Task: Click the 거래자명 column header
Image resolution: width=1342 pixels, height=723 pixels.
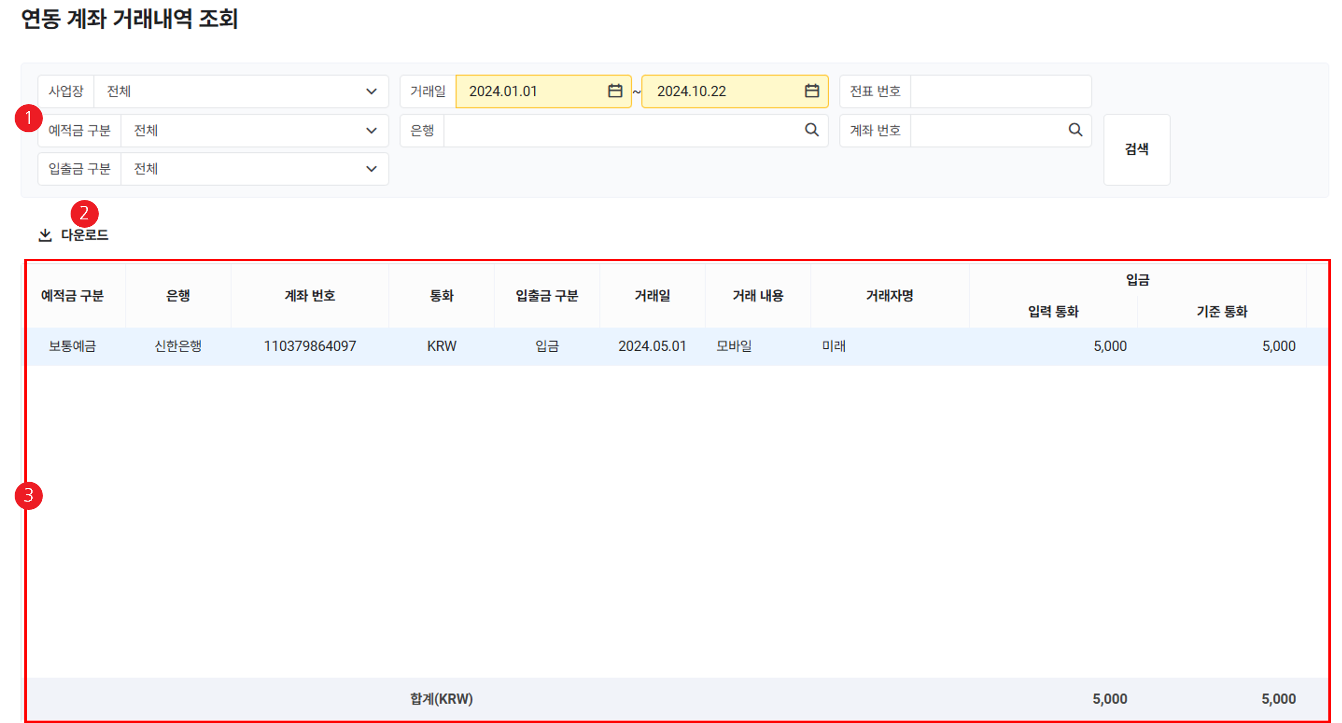Action: 889,296
